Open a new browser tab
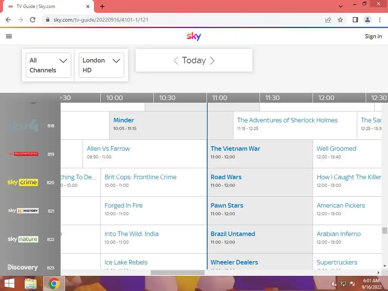The width and height of the screenshot is (388, 291). tap(102, 6)
